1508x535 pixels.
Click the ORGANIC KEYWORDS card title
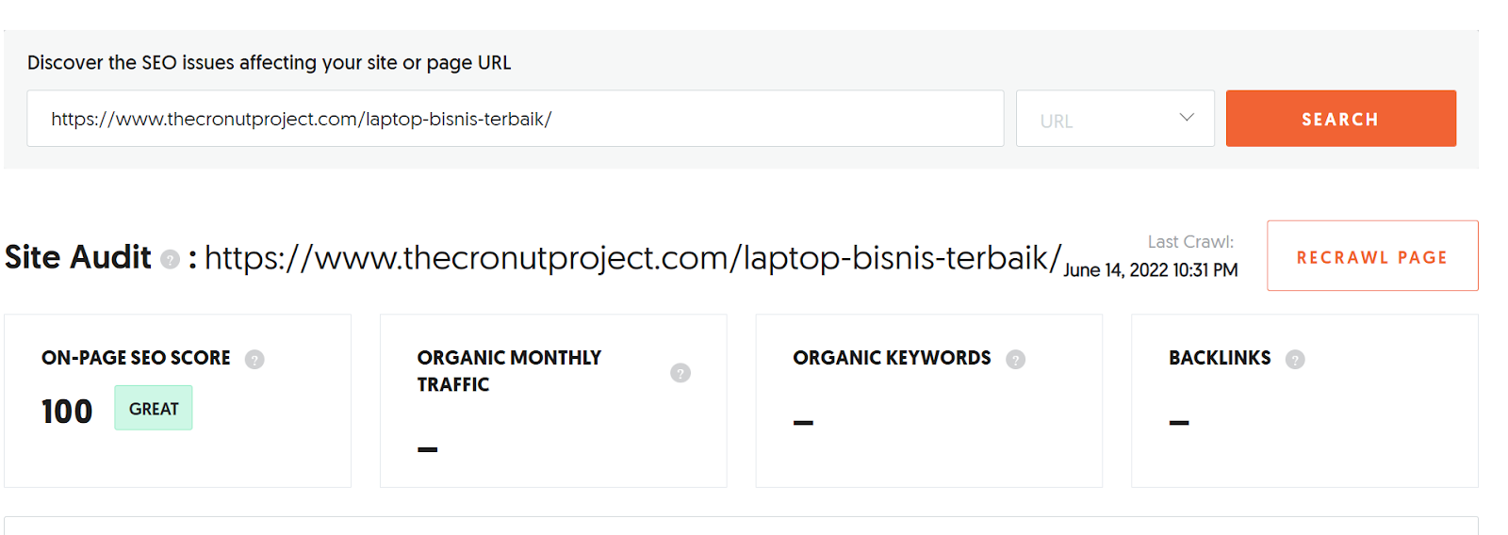[x=892, y=358]
